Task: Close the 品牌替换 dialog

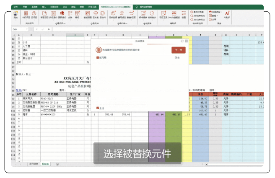Action: (x=186, y=41)
